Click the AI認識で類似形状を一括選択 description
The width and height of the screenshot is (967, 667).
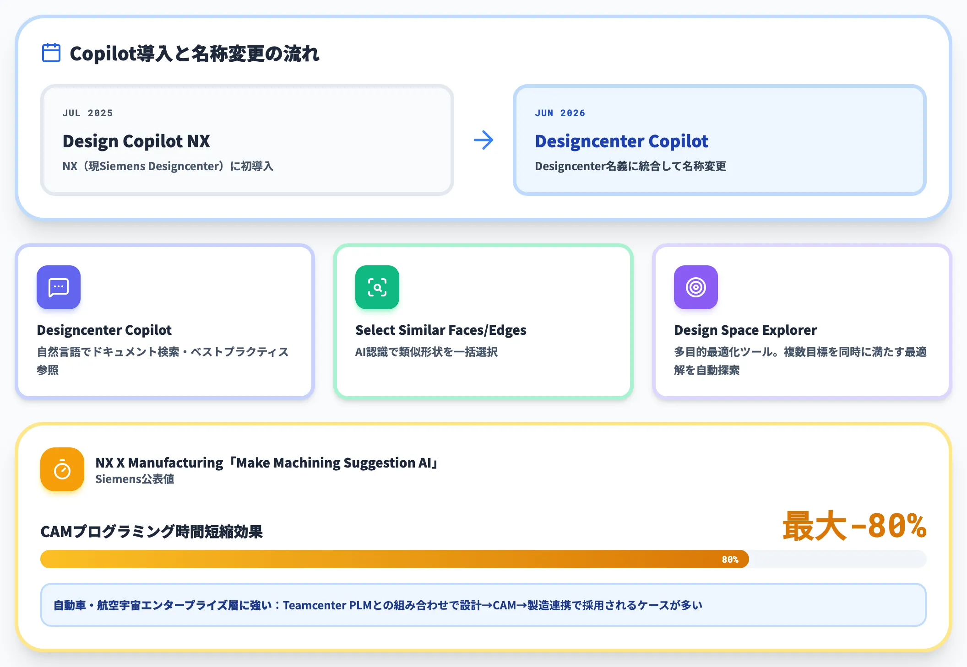point(426,352)
